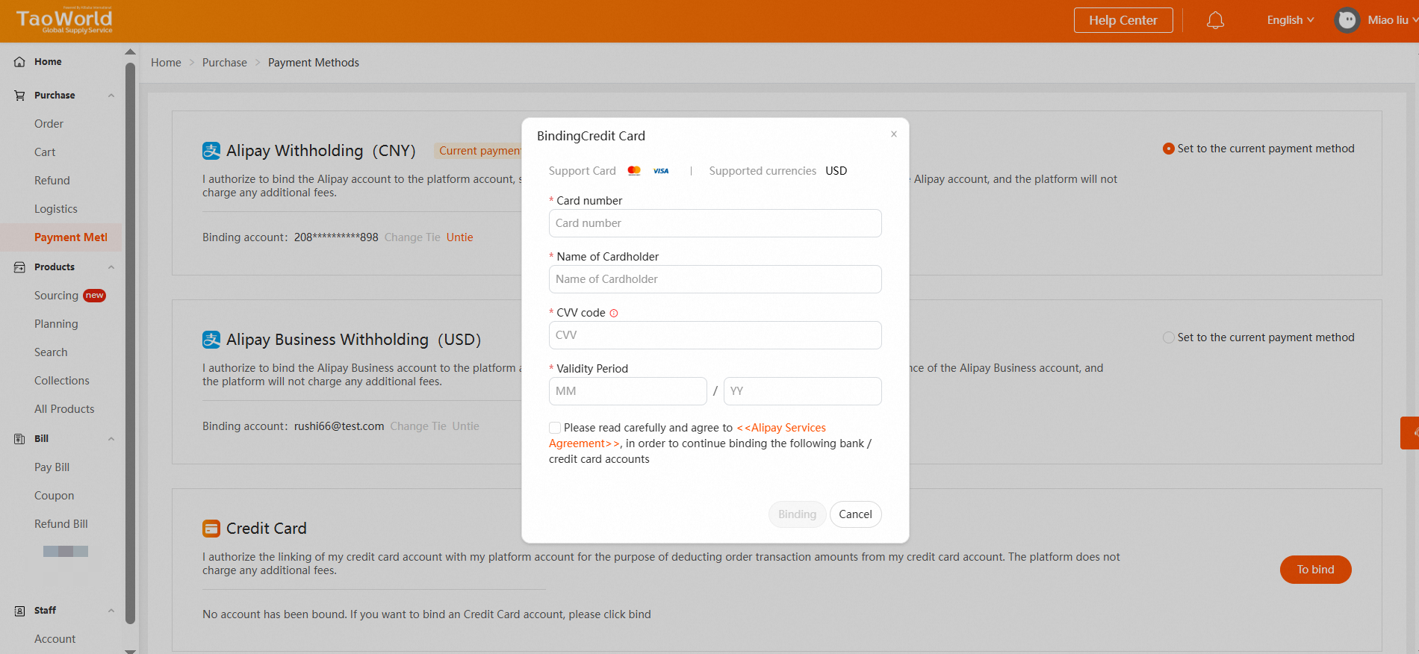The height and width of the screenshot is (654, 1419).
Task: Go to Logistics in sidebar
Action: point(56,209)
